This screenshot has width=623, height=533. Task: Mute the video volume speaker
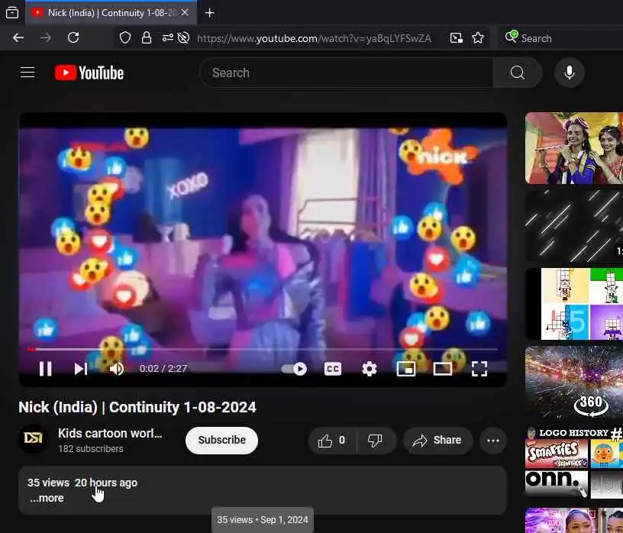116,369
